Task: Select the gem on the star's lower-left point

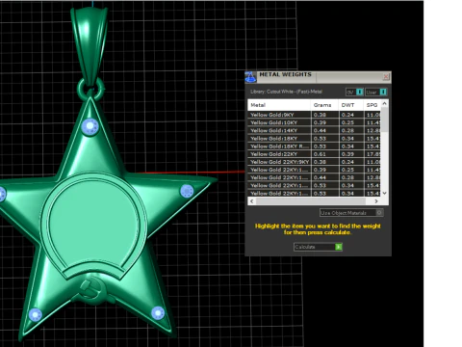Action: click(36, 315)
